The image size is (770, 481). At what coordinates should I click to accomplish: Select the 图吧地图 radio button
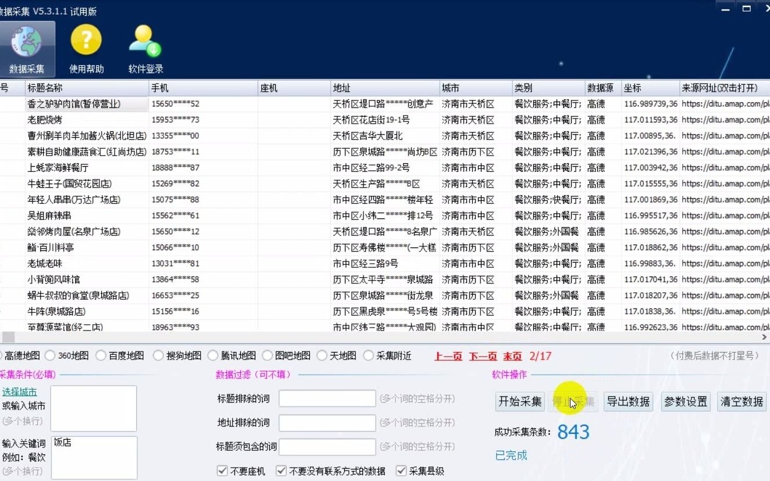point(268,356)
